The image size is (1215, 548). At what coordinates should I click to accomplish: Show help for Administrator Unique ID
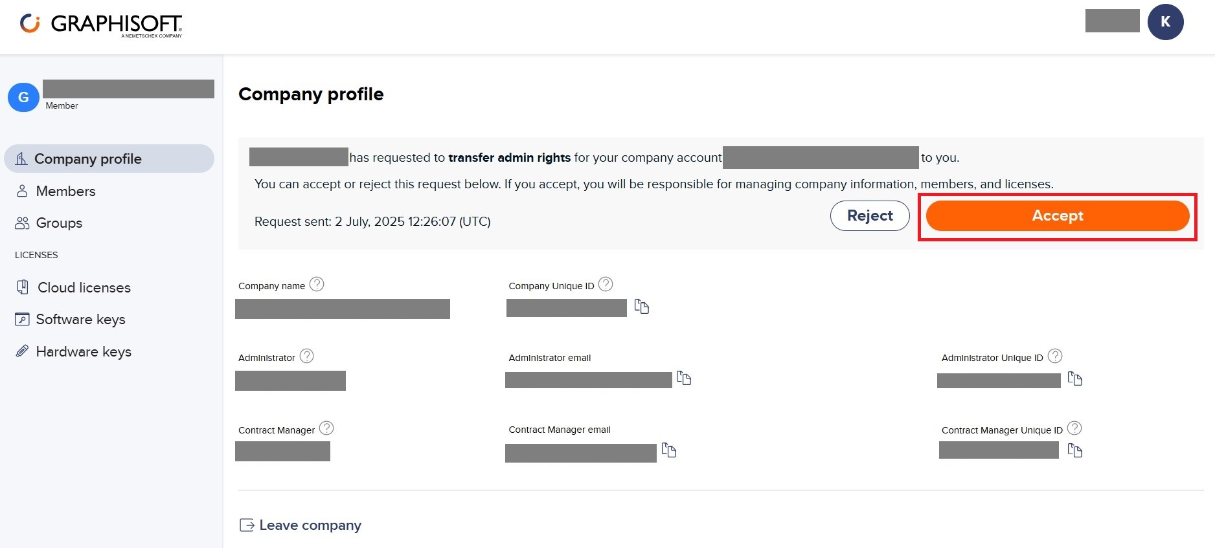point(1055,356)
